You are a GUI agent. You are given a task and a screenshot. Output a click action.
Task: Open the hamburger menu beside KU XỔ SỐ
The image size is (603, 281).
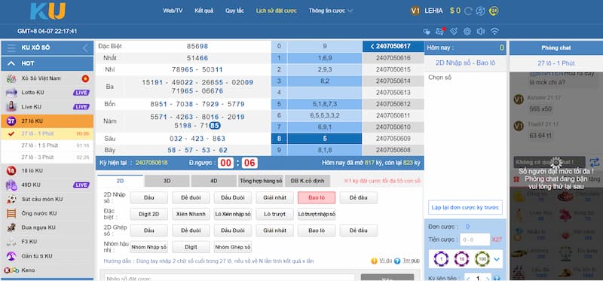[x=11, y=47]
